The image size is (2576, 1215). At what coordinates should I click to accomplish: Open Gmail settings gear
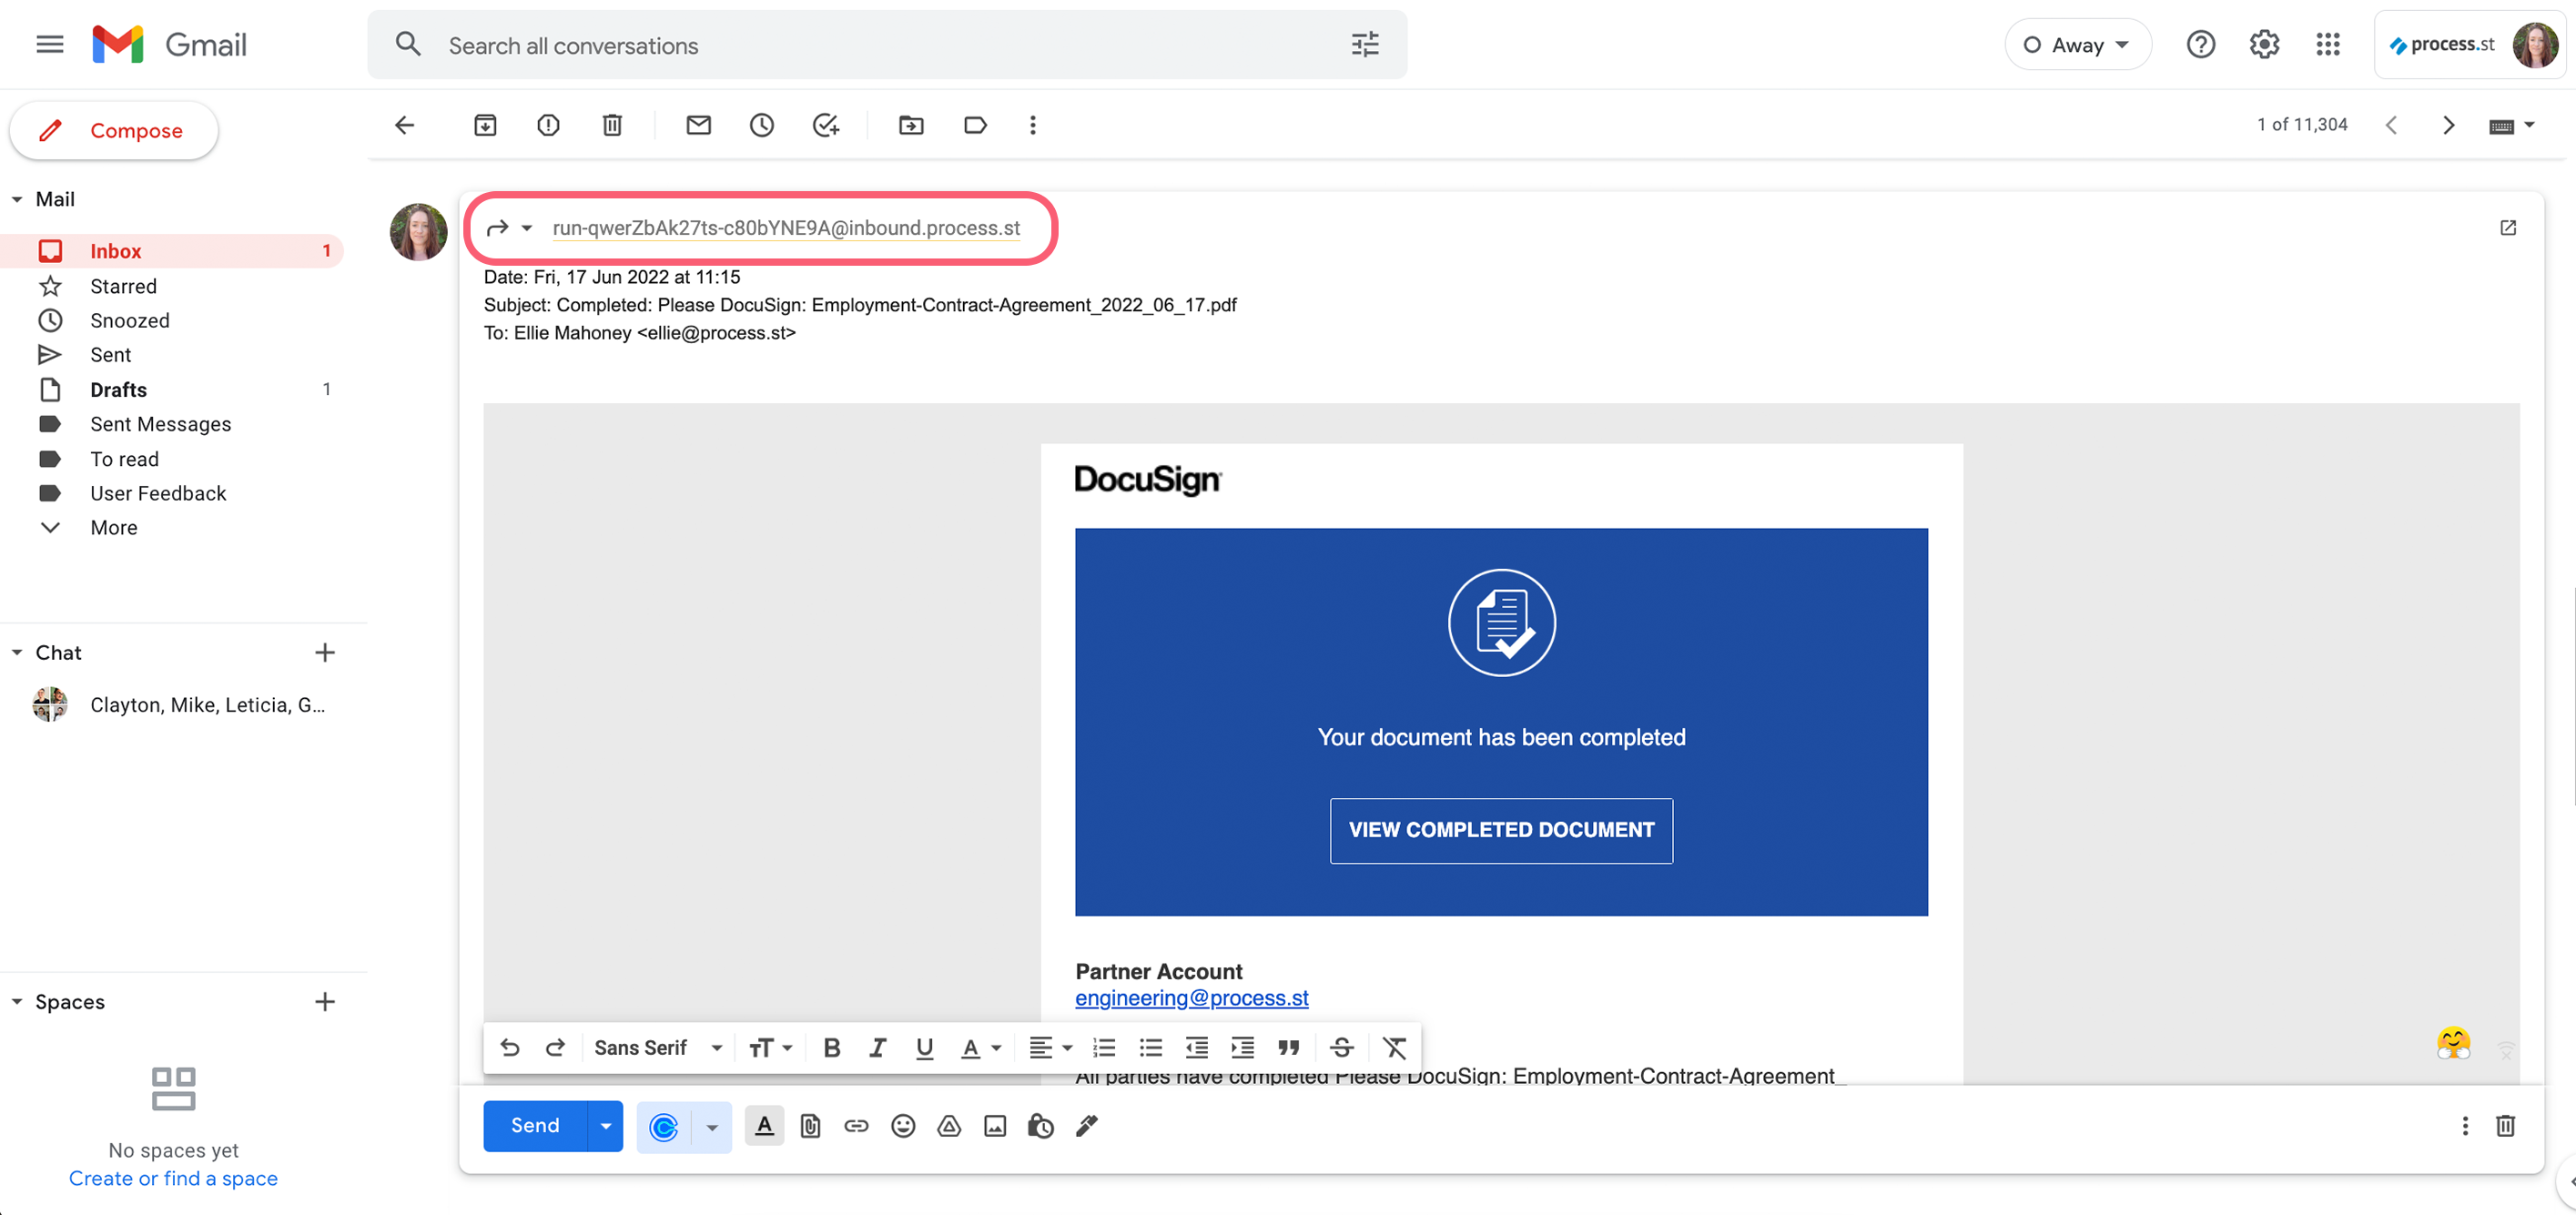coord(2264,44)
